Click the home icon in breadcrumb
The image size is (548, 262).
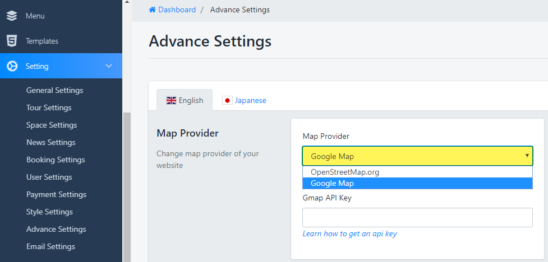(152, 10)
